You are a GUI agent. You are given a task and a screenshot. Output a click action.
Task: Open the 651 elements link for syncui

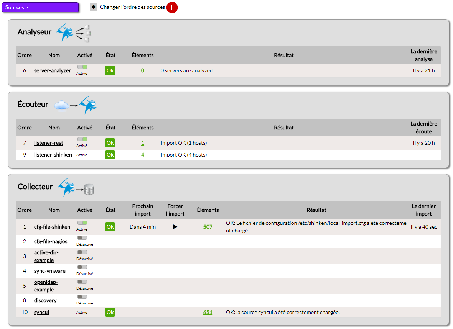(208, 312)
